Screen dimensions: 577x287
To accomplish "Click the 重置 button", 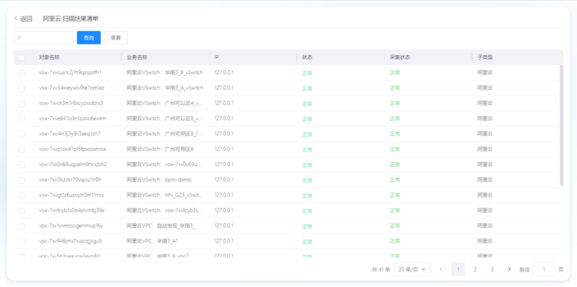I will pos(116,38).
